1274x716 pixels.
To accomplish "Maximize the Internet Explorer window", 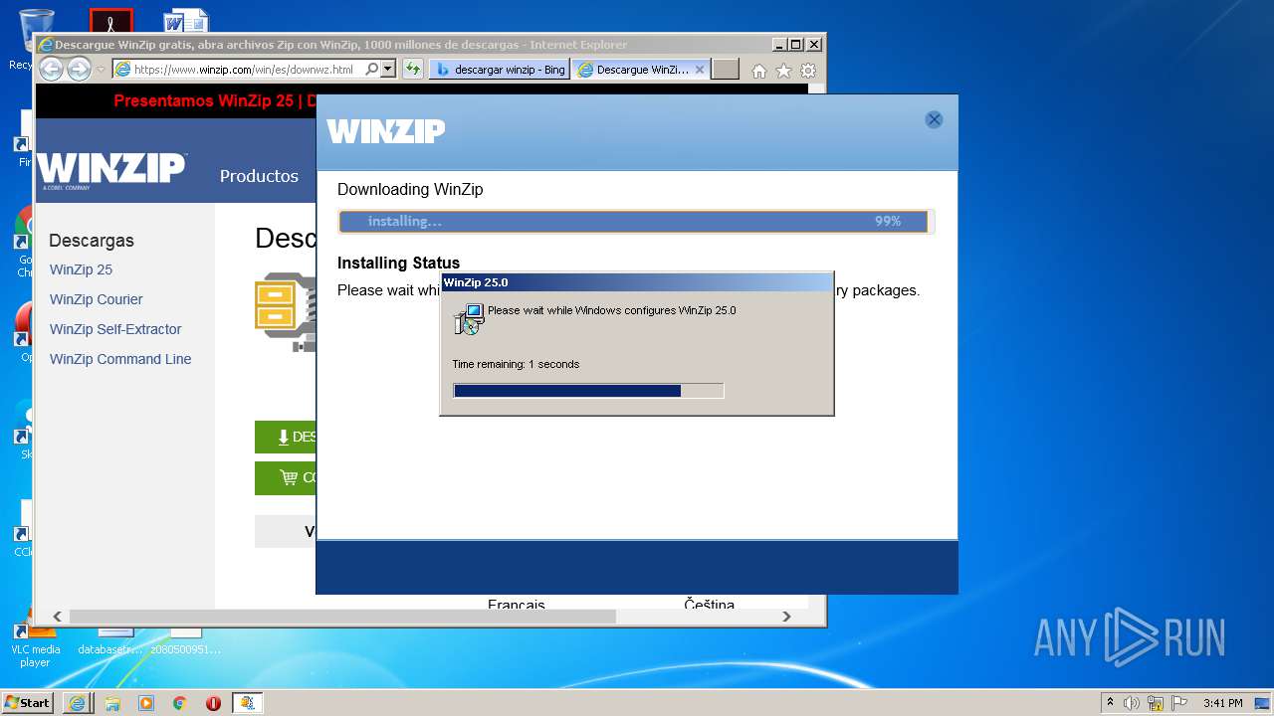I will [x=796, y=45].
